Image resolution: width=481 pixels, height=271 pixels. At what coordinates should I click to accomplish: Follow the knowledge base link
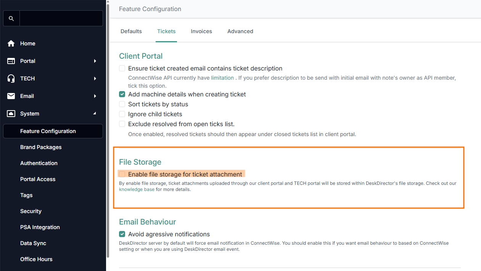[137, 189]
